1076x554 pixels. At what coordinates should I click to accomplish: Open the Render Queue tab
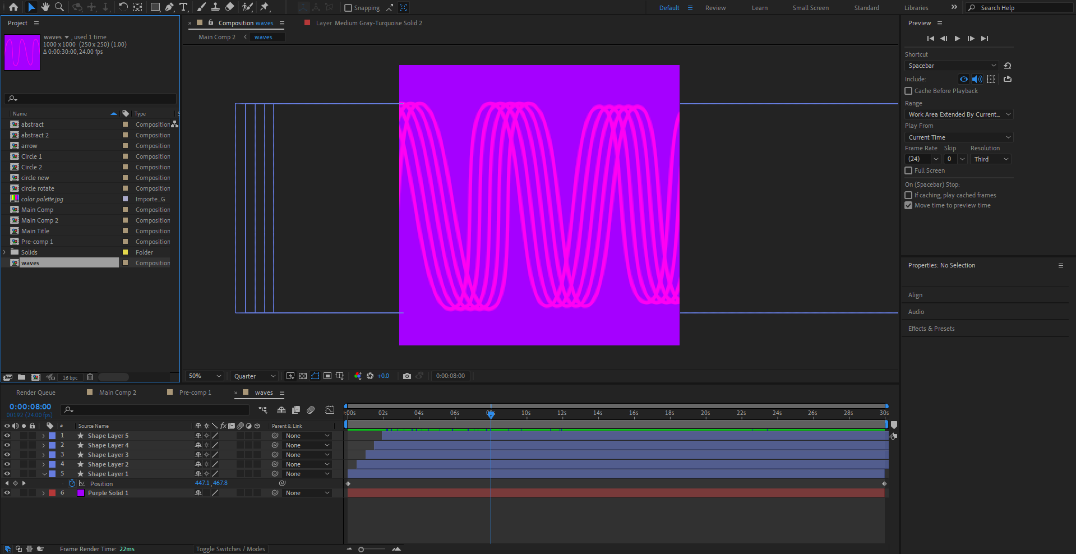pyautogui.click(x=36, y=393)
